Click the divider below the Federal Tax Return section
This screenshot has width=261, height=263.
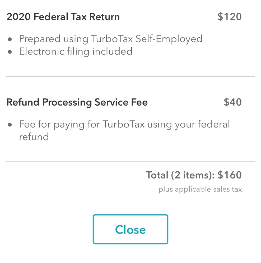(x=130, y=76)
